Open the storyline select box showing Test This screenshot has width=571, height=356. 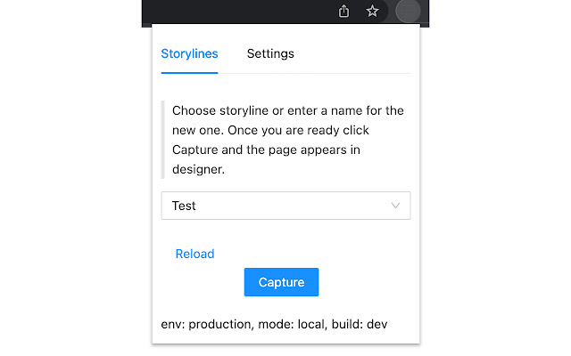pos(285,206)
